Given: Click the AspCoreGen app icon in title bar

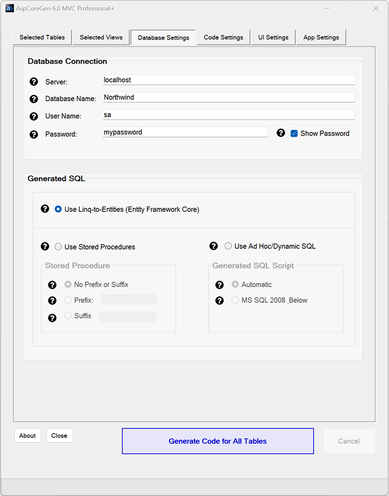Looking at the screenshot, I should click(x=10, y=8).
